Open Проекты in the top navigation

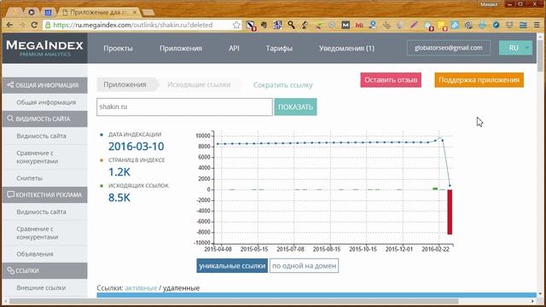[x=118, y=49]
